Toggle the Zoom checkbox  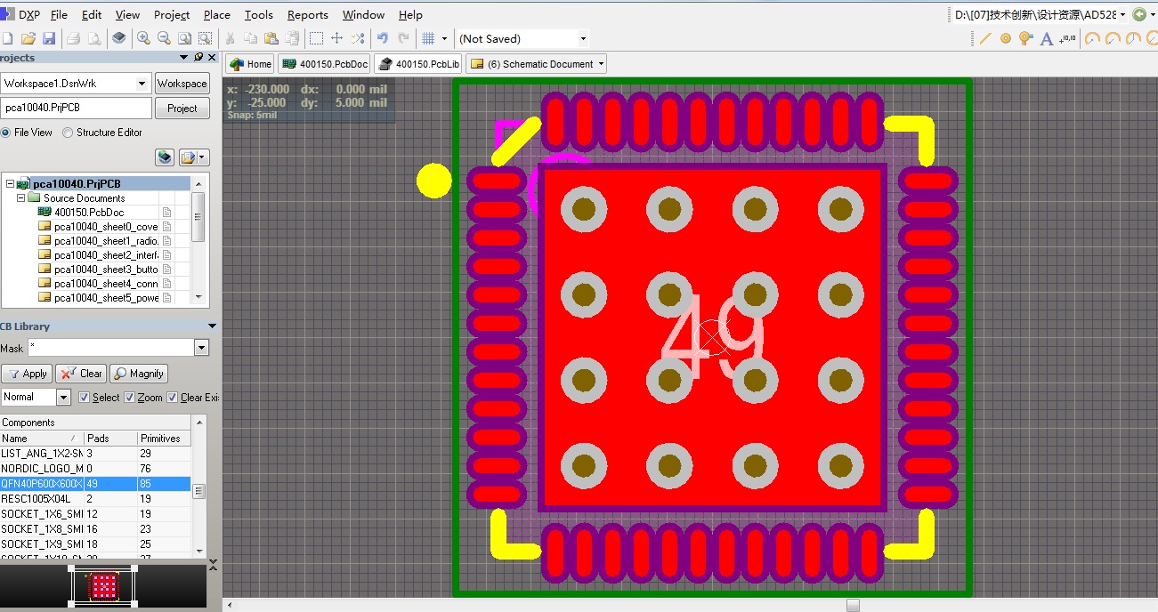click(x=129, y=398)
